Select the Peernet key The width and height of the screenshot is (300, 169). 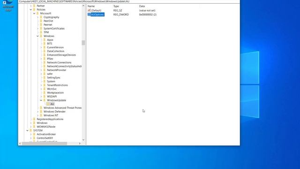pyautogui.click(x=48, y=25)
